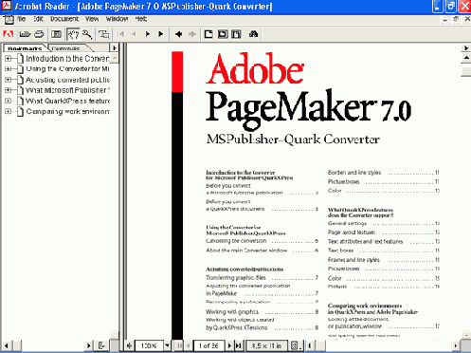471x353 pixels.
Task: Click 'Canceling the conversion' contents entry
Action: pos(236,241)
